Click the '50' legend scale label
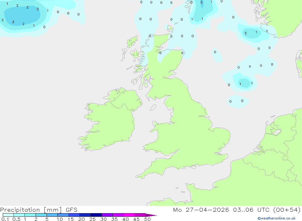Image resolution: width=302 pixels, height=221 pixels. tap(147, 219)
